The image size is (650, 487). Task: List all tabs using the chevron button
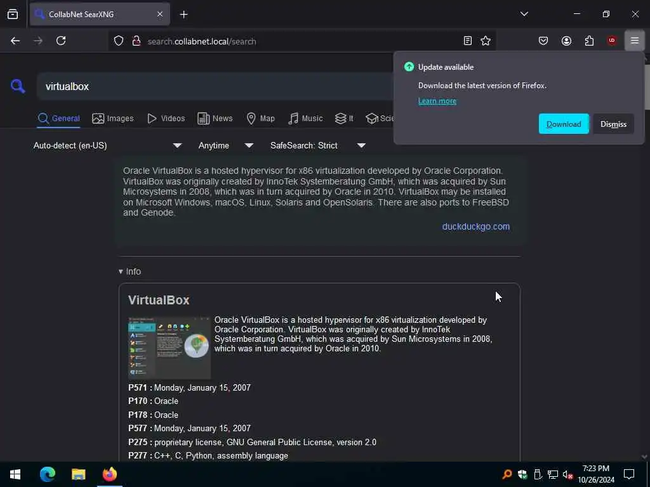pyautogui.click(x=524, y=14)
